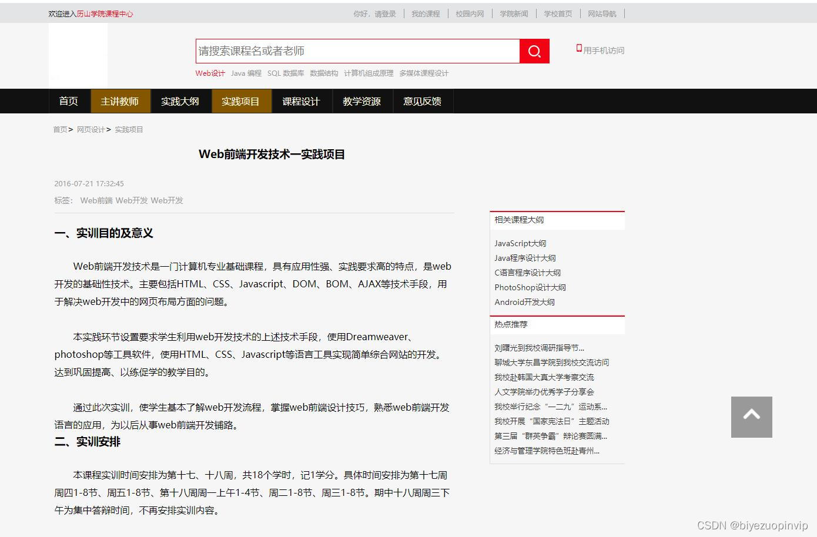Open the 意见反馈 navigation tab
This screenshot has height=537, width=817.
click(x=422, y=101)
